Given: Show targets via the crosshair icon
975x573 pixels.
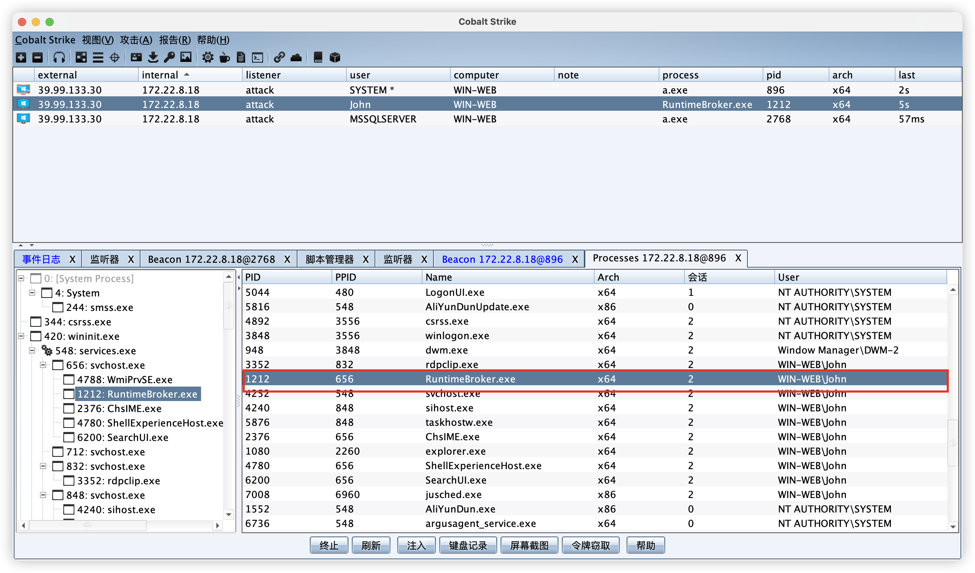Looking at the screenshot, I should coord(115,57).
